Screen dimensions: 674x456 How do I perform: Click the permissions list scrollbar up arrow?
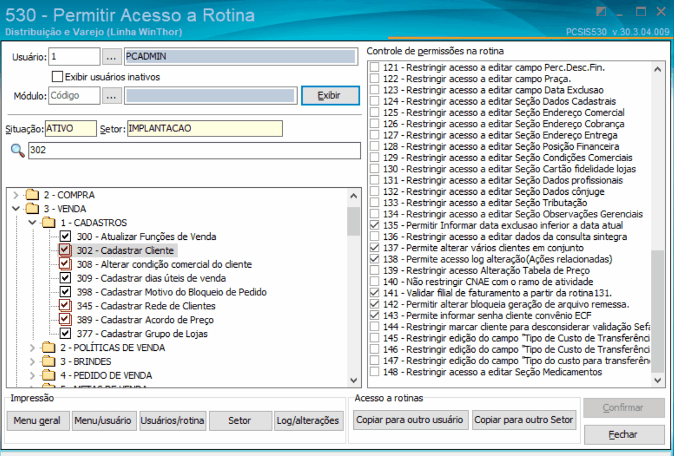click(x=658, y=69)
